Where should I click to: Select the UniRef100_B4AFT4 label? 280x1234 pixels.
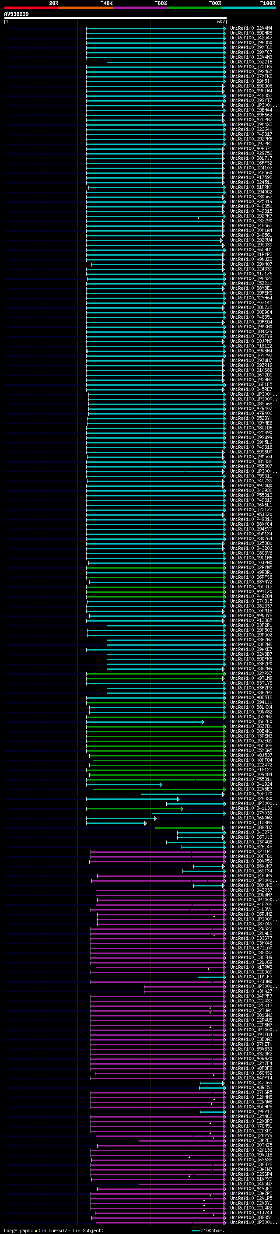coord(251,1078)
